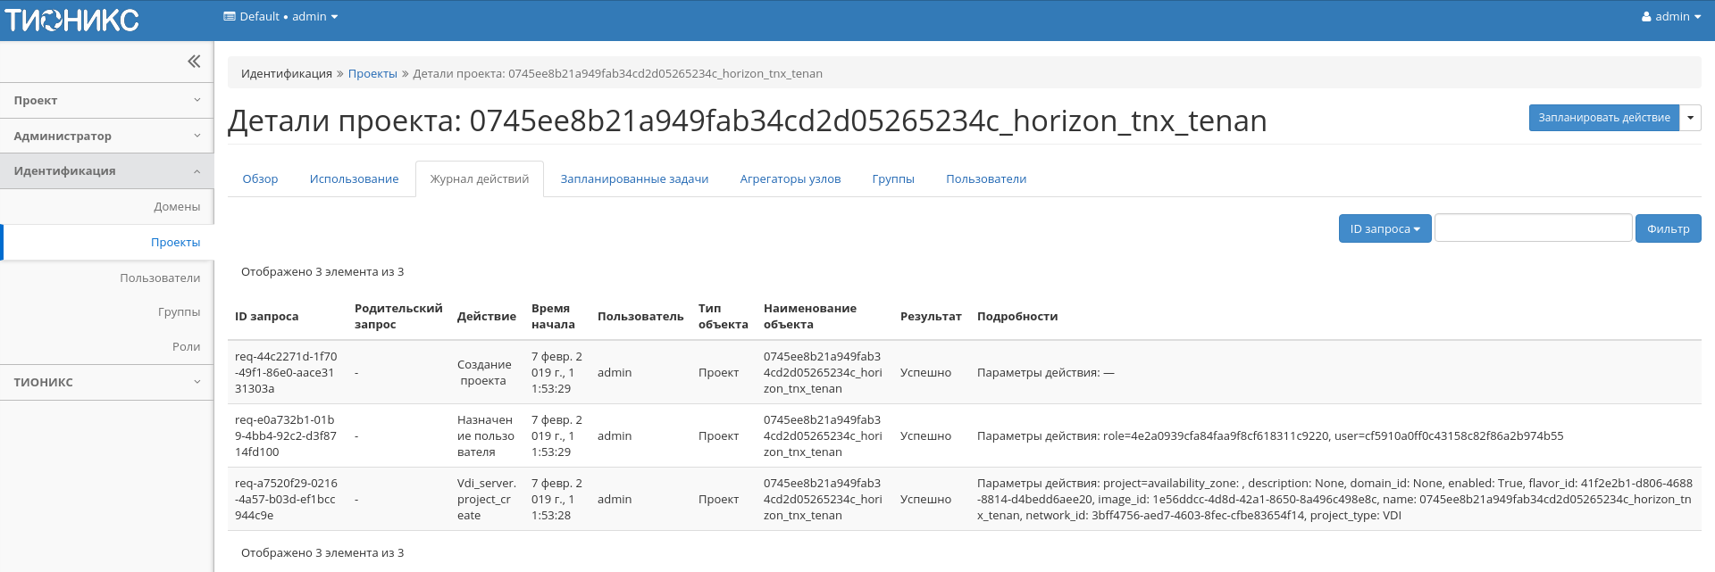Viewport: 1715px width, 572px height.
Task: Open Домены in the sidebar
Action: (x=177, y=207)
